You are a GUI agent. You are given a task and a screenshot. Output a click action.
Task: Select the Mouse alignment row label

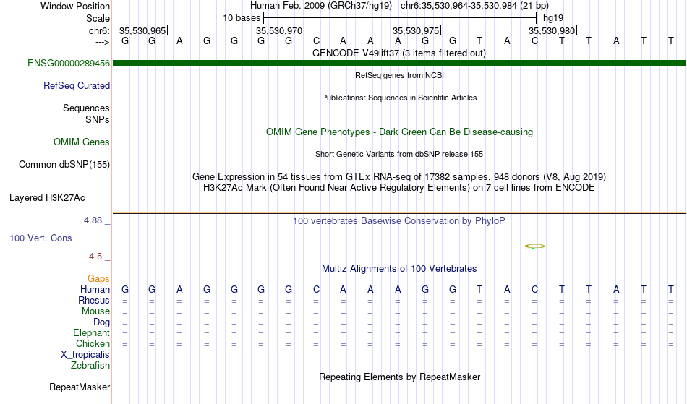95,311
